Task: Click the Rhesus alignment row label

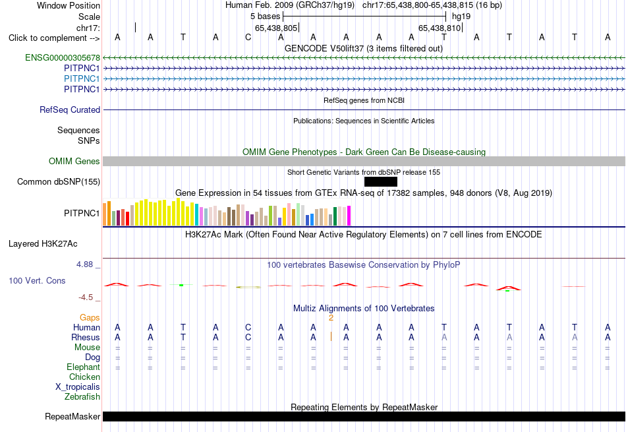Action: (86, 337)
